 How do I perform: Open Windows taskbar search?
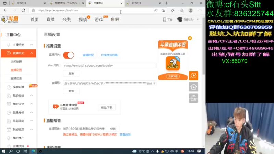pyautogui.click(x=11, y=151)
